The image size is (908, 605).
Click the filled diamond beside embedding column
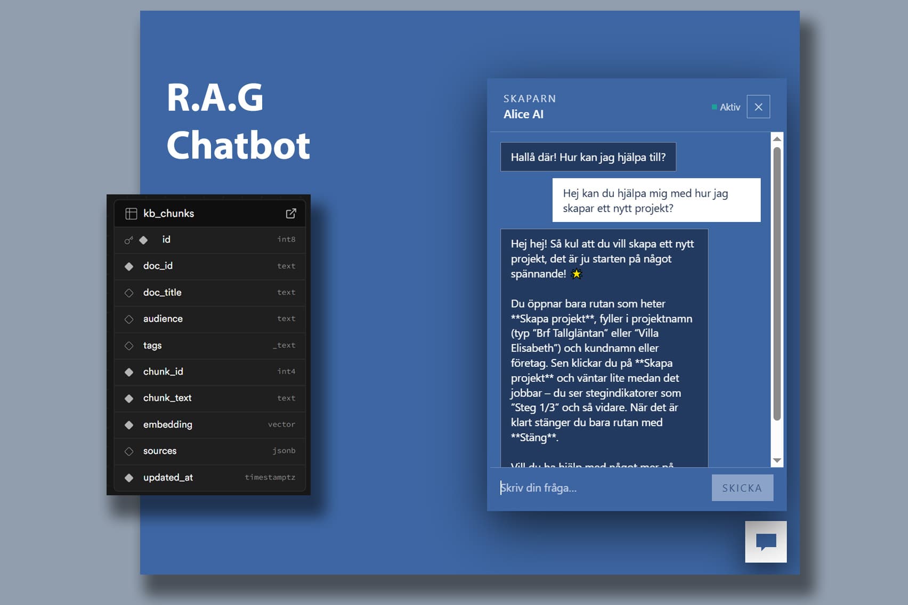tap(129, 425)
